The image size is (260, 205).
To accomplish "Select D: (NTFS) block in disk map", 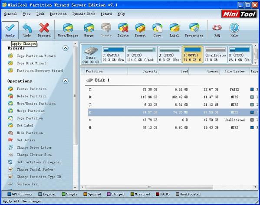I will pos(141,55).
